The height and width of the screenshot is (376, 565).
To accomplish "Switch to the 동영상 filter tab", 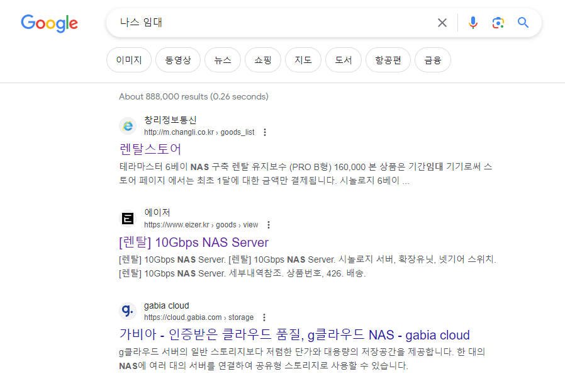I will pyautogui.click(x=178, y=60).
